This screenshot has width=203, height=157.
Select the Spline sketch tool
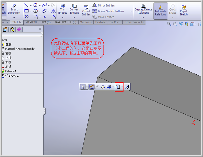coord(44,5)
